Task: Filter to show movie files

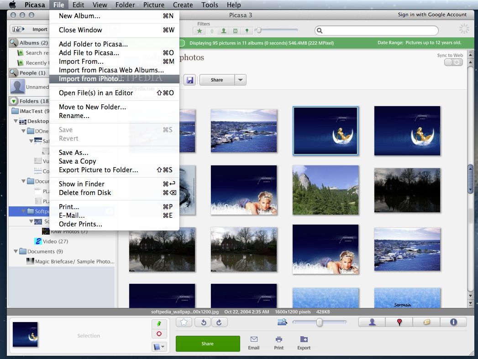Action: click(235, 31)
